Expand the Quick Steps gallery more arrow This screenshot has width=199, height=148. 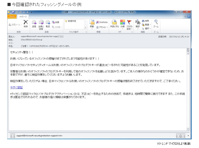click(85, 28)
